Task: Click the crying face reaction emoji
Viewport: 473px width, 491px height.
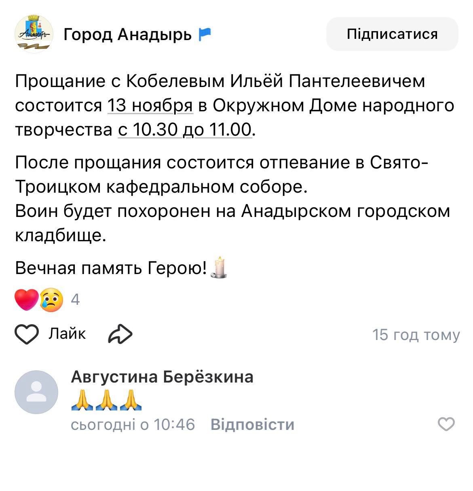Action: [51, 300]
